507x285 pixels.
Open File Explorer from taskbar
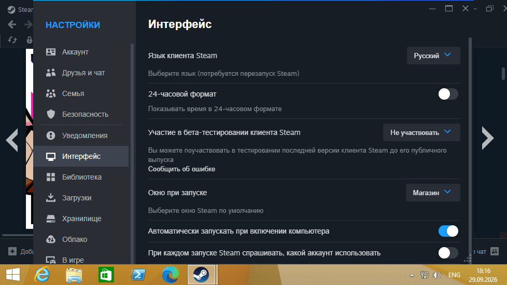pyautogui.click(x=74, y=275)
